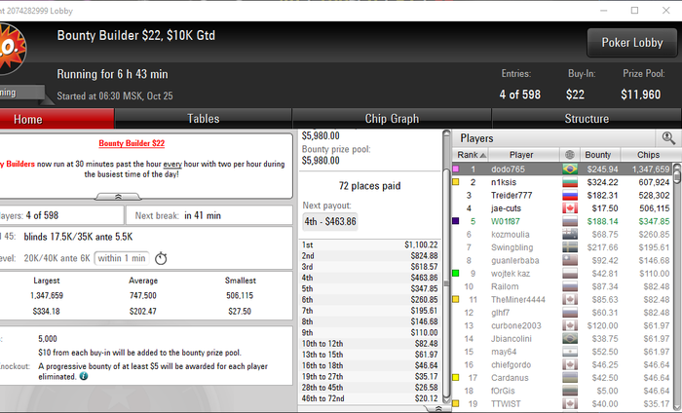Open the Bounty Builder $22 link
682x413 pixels.
(x=132, y=143)
